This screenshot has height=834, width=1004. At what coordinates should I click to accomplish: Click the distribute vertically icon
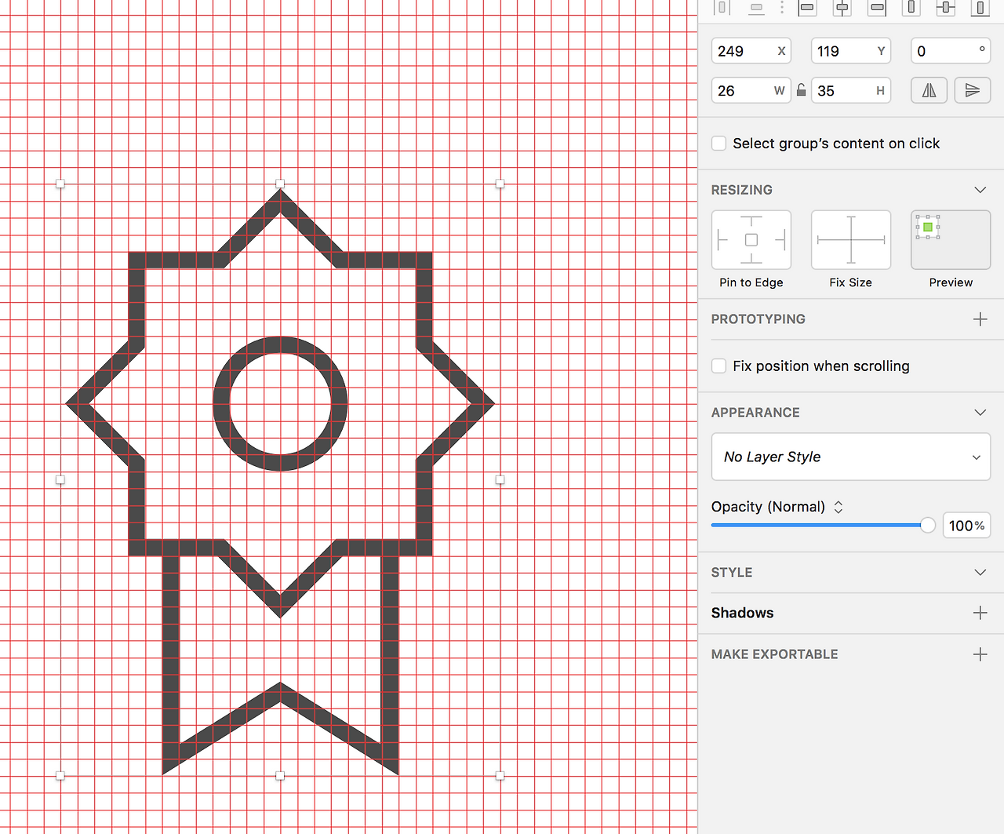pyautogui.click(x=756, y=8)
